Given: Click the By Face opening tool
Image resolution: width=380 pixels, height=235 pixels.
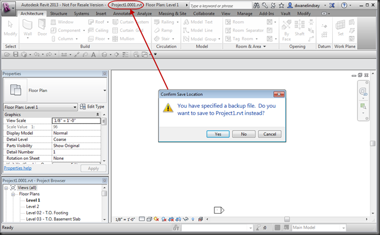Looking at the screenshot, I should click(x=286, y=30).
